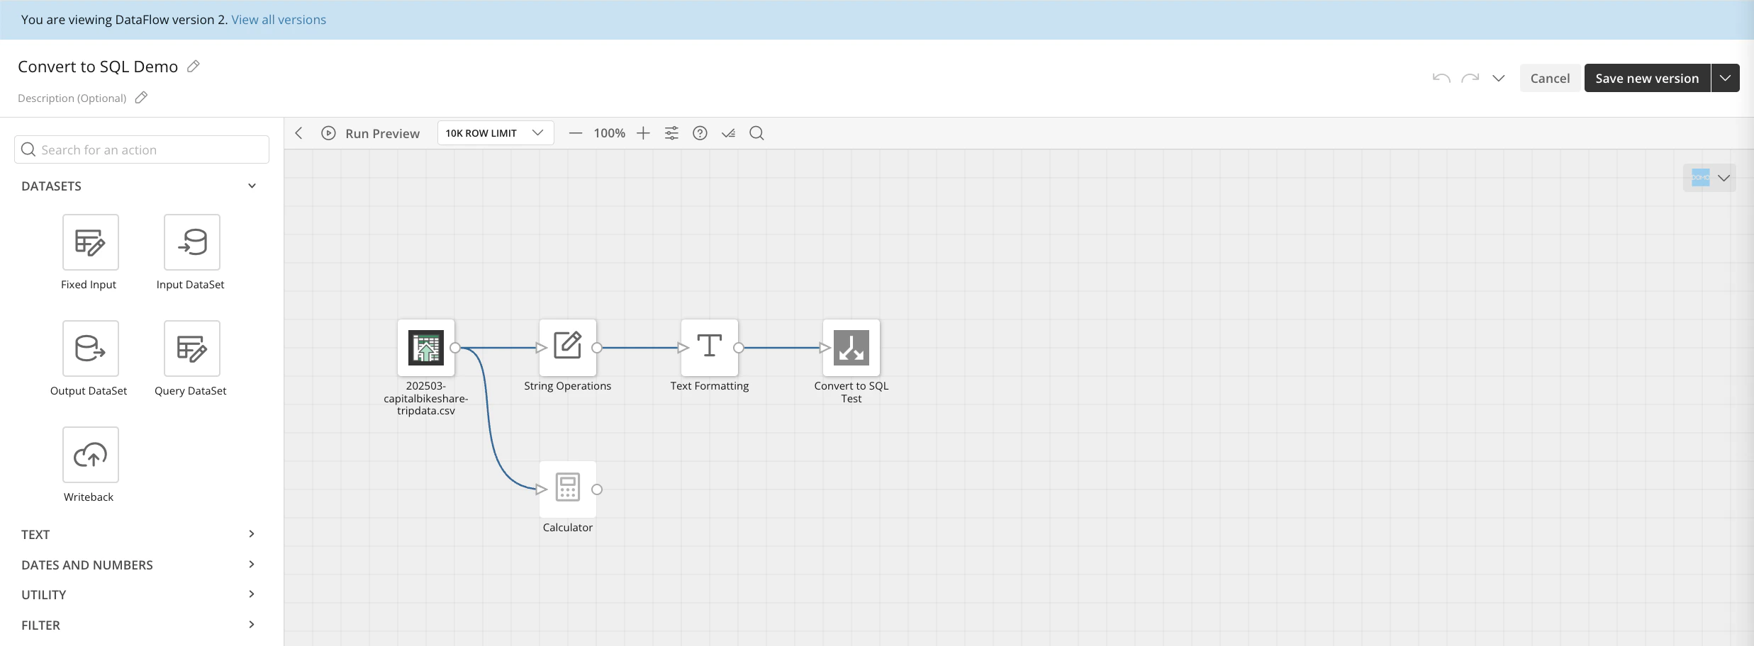Click the Description (Optional) text
The height and width of the screenshot is (646, 1754).
[x=72, y=98]
